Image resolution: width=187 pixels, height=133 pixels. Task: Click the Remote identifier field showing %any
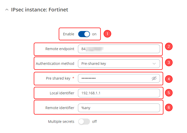pyautogui.click(x=119, y=108)
